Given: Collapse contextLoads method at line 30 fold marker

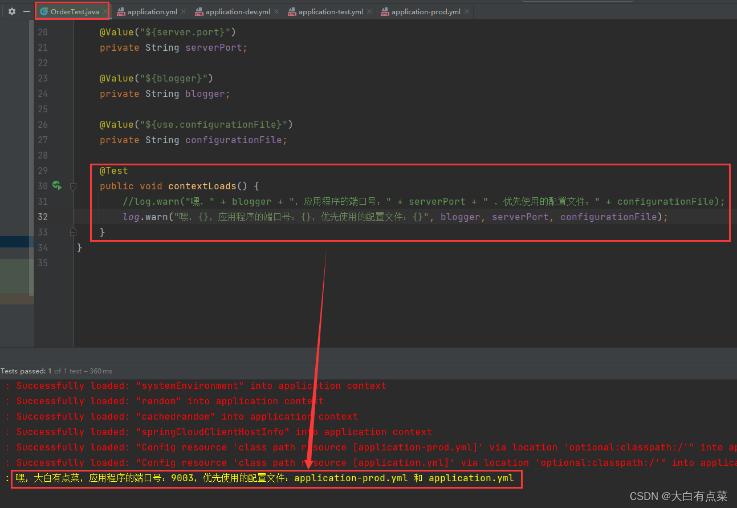Looking at the screenshot, I should [x=73, y=186].
